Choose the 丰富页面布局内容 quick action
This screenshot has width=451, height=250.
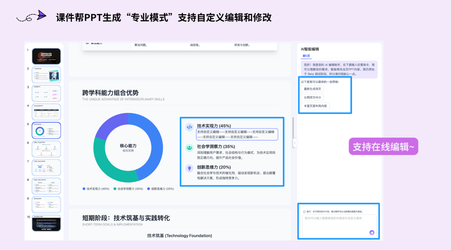tap(315, 106)
